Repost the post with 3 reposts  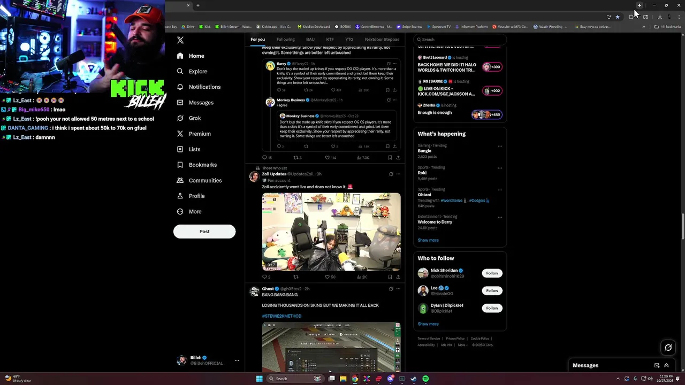[298, 158]
